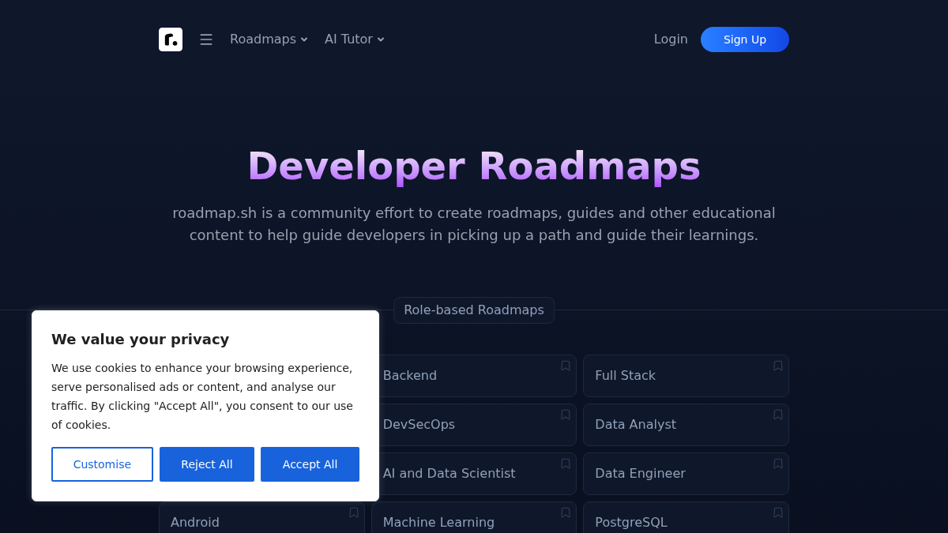Bookmark the PostgreSQL roadmap

click(x=778, y=512)
